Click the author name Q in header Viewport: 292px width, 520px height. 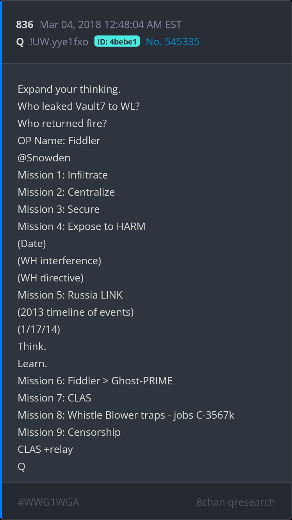point(20,42)
